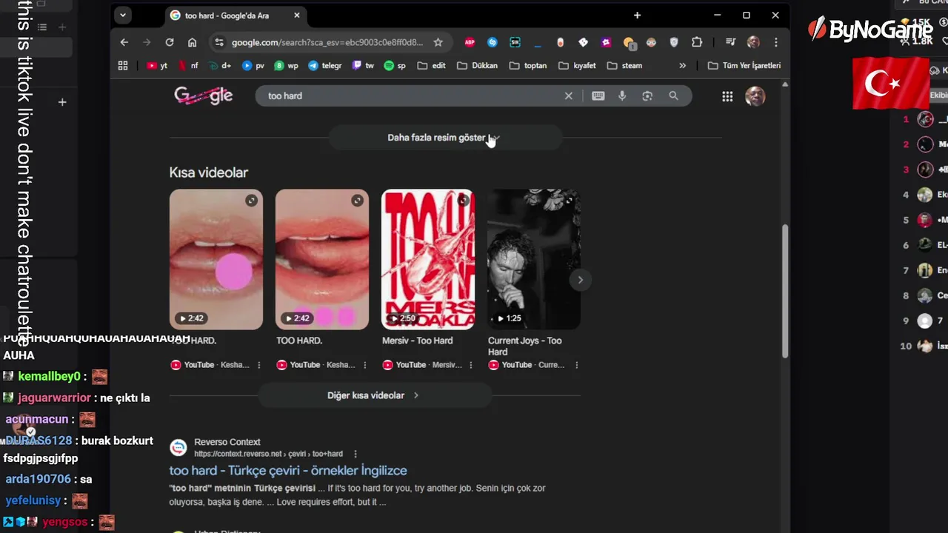Click the 'too hard' search input field
Viewport: 948px width, 533px height.
[x=411, y=95]
